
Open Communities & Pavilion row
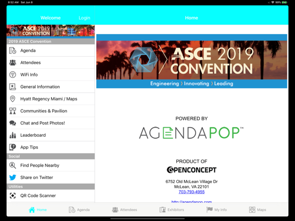tap(51, 111)
